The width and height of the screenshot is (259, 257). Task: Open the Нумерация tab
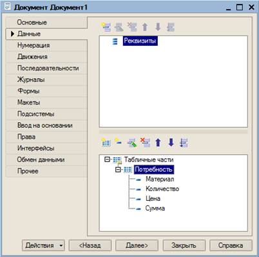pos(46,45)
